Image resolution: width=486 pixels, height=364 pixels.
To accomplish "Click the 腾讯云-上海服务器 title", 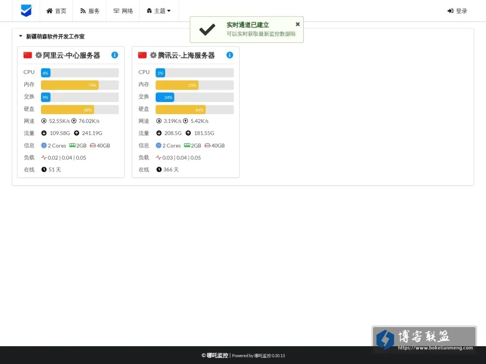I will pos(186,55).
